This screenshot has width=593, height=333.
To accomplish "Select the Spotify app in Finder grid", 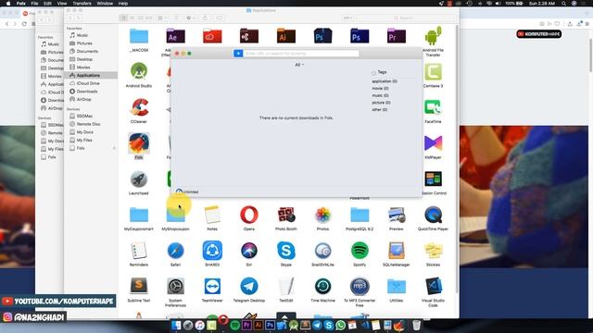I will pos(360,251).
